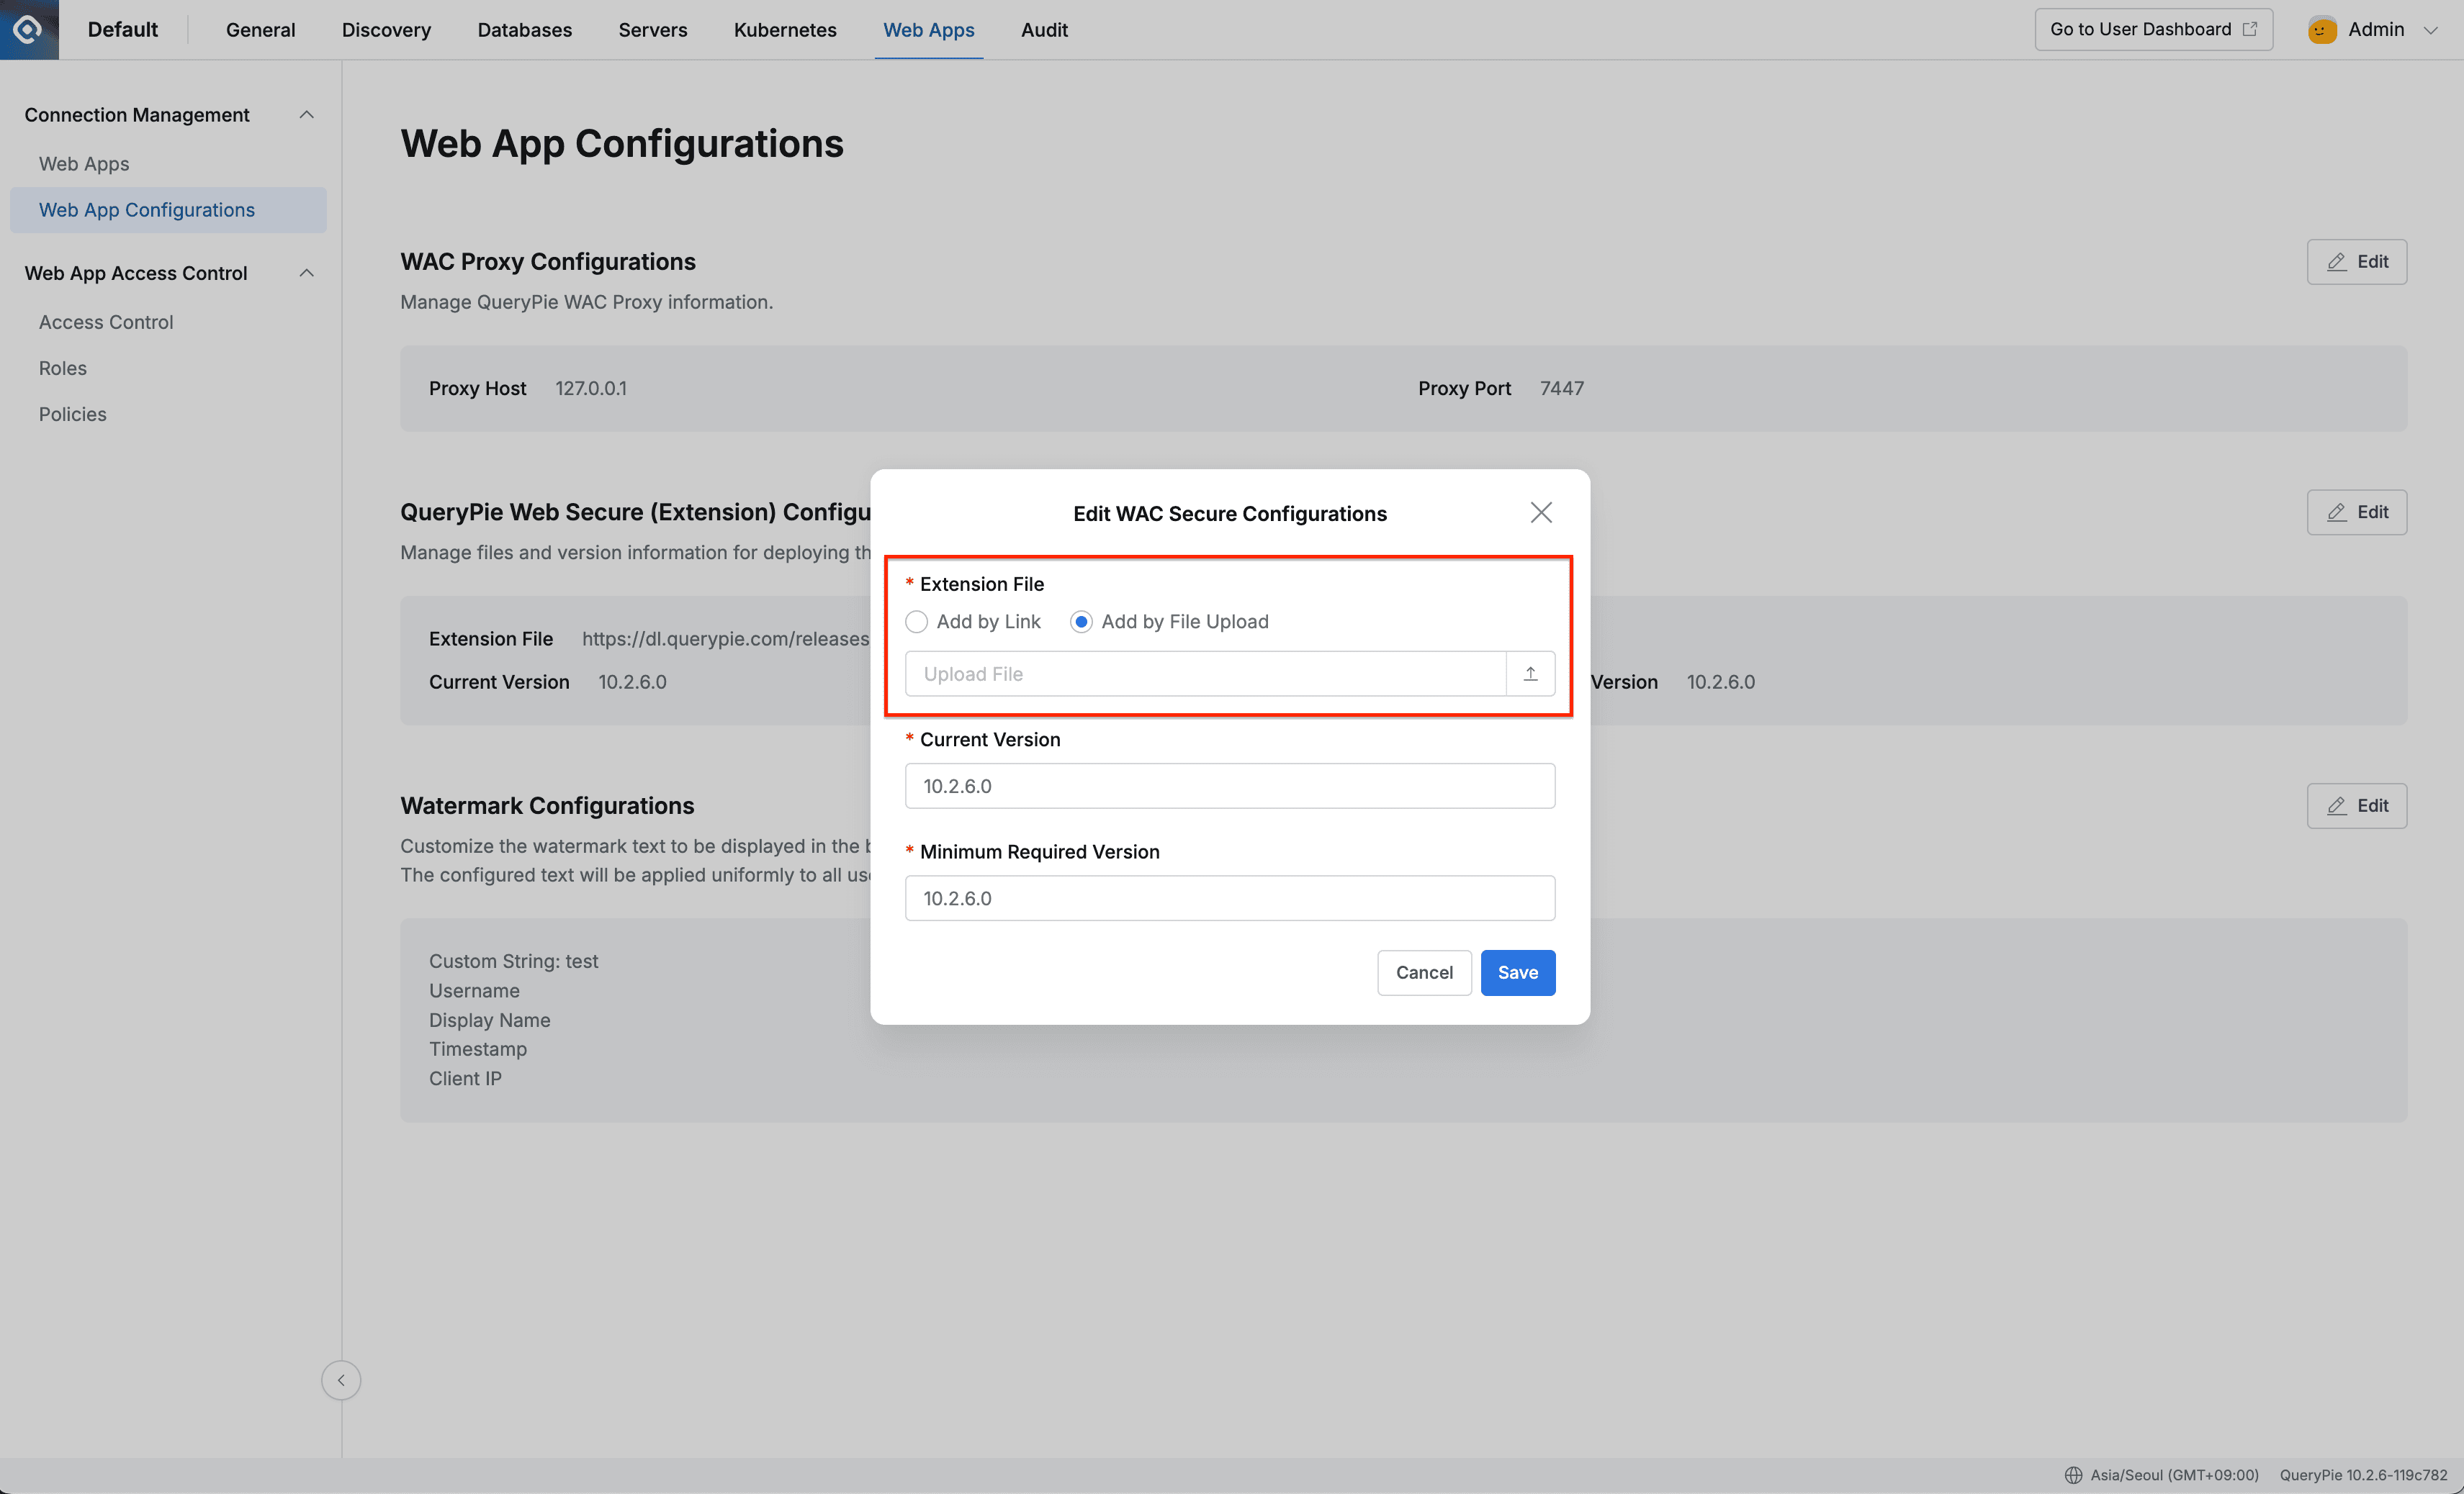Click the Save button in the dialog

[1517, 972]
